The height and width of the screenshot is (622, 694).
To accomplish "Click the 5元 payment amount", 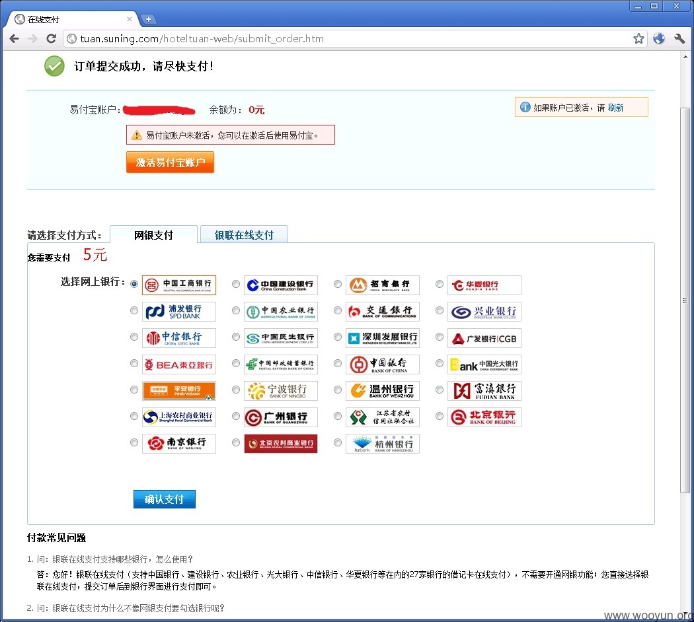I will (95, 255).
